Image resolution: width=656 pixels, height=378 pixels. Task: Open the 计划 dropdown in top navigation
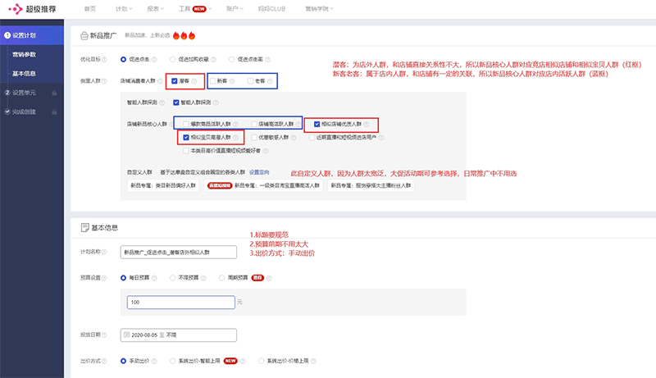(x=123, y=8)
